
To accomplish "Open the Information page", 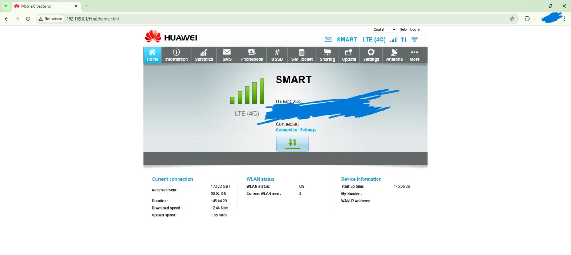I will tap(176, 55).
